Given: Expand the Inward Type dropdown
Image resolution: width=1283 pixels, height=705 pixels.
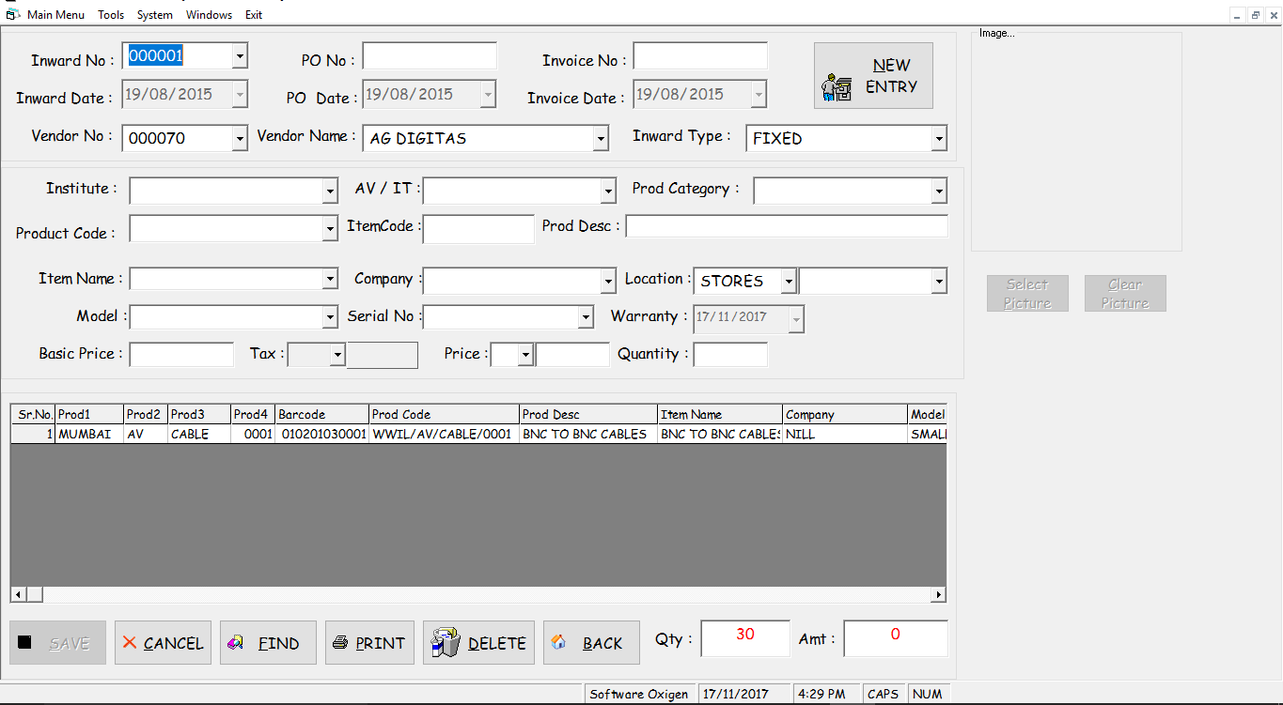Looking at the screenshot, I should pyautogui.click(x=939, y=139).
